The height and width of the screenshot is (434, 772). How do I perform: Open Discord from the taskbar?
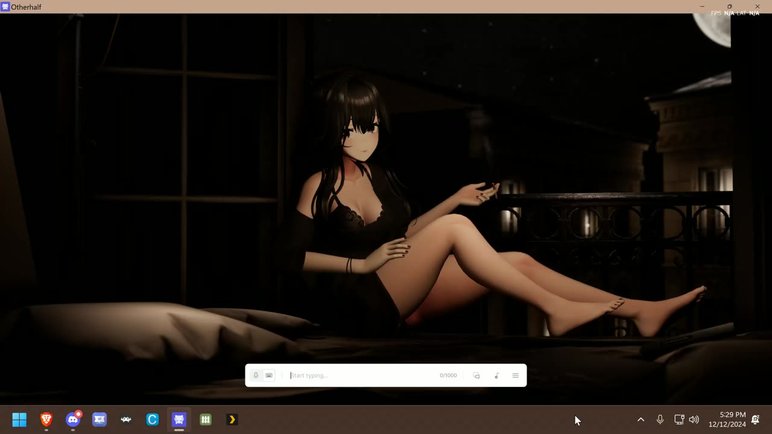[73, 420]
